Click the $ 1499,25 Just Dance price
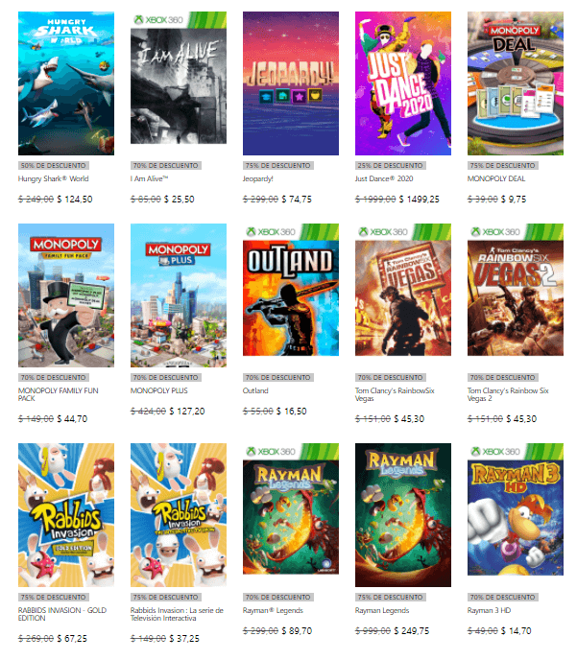Image resolution: width=577 pixels, height=660 pixels. (x=419, y=200)
